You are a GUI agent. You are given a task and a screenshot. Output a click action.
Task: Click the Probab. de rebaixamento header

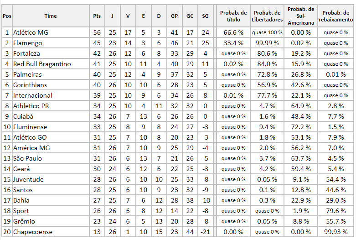tap(336, 16)
